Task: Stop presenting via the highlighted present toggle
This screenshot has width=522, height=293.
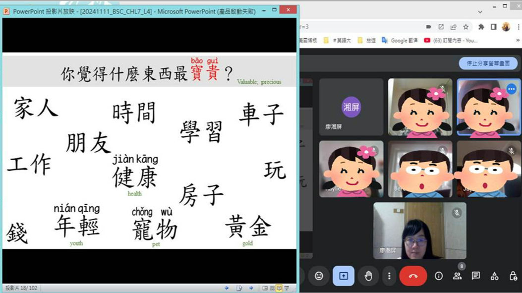Action: (343, 276)
